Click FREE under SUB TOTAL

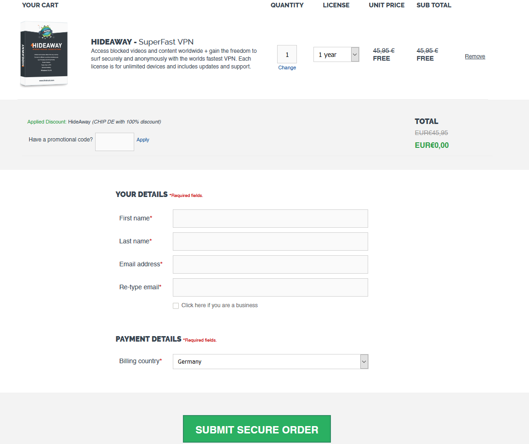pos(425,58)
